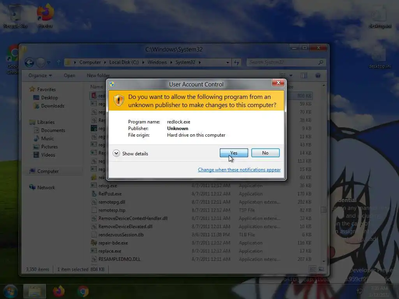Switch to large icons view in status bar
399x299 pixels.
(321, 269)
